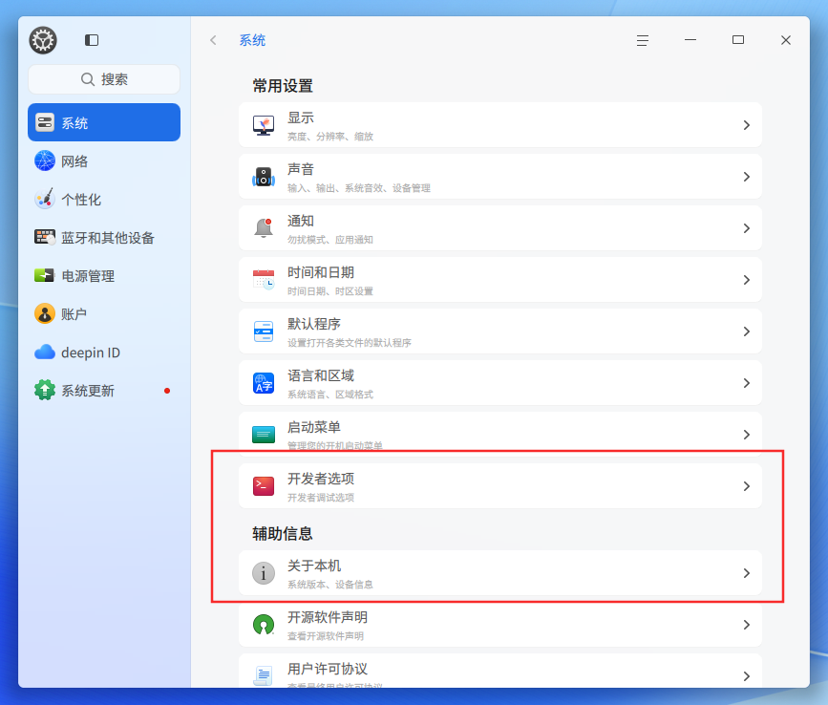
Task: Click the 开源软件声明 icon
Action: click(264, 625)
